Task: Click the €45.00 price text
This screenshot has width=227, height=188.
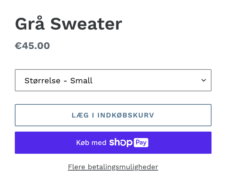Action: (x=32, y=46)
